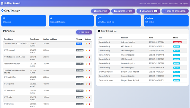
Task: Delete the KFC Head Office zone
Action: (x=90, y=77)
